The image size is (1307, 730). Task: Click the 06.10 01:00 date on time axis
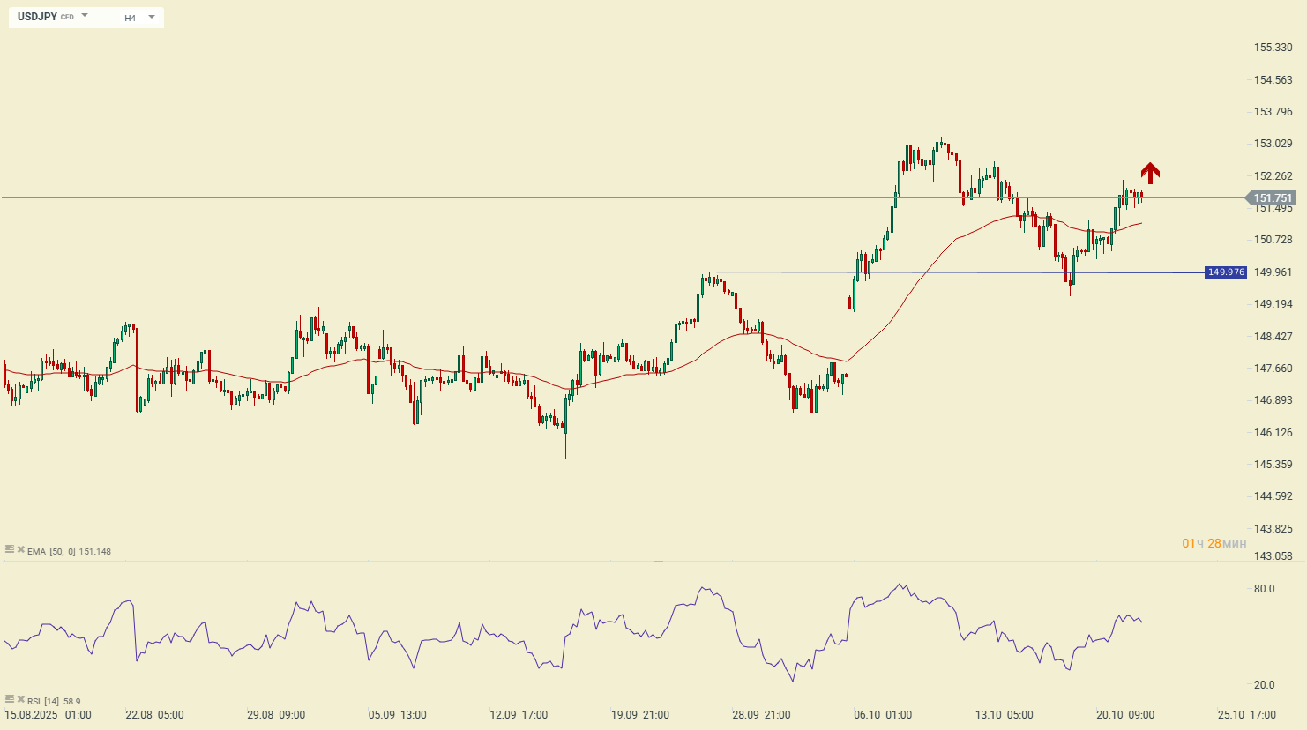click(883, 715)
